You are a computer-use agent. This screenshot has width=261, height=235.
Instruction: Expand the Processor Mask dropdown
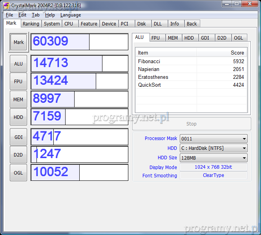(x=213, y=138)
